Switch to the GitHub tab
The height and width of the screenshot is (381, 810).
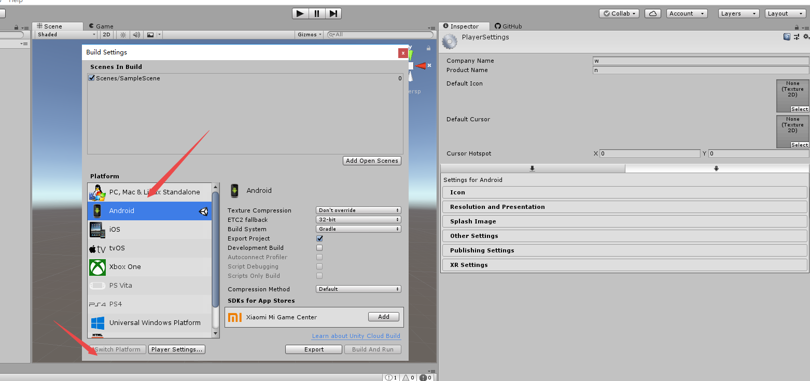[508, 26]
